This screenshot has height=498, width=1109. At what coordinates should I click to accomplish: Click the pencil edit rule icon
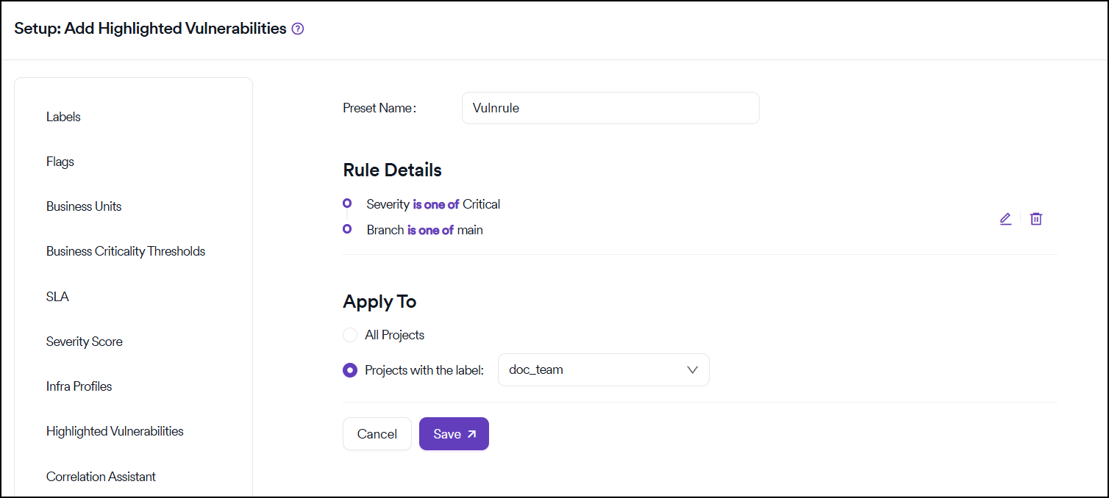click(x=1005, y=219)
